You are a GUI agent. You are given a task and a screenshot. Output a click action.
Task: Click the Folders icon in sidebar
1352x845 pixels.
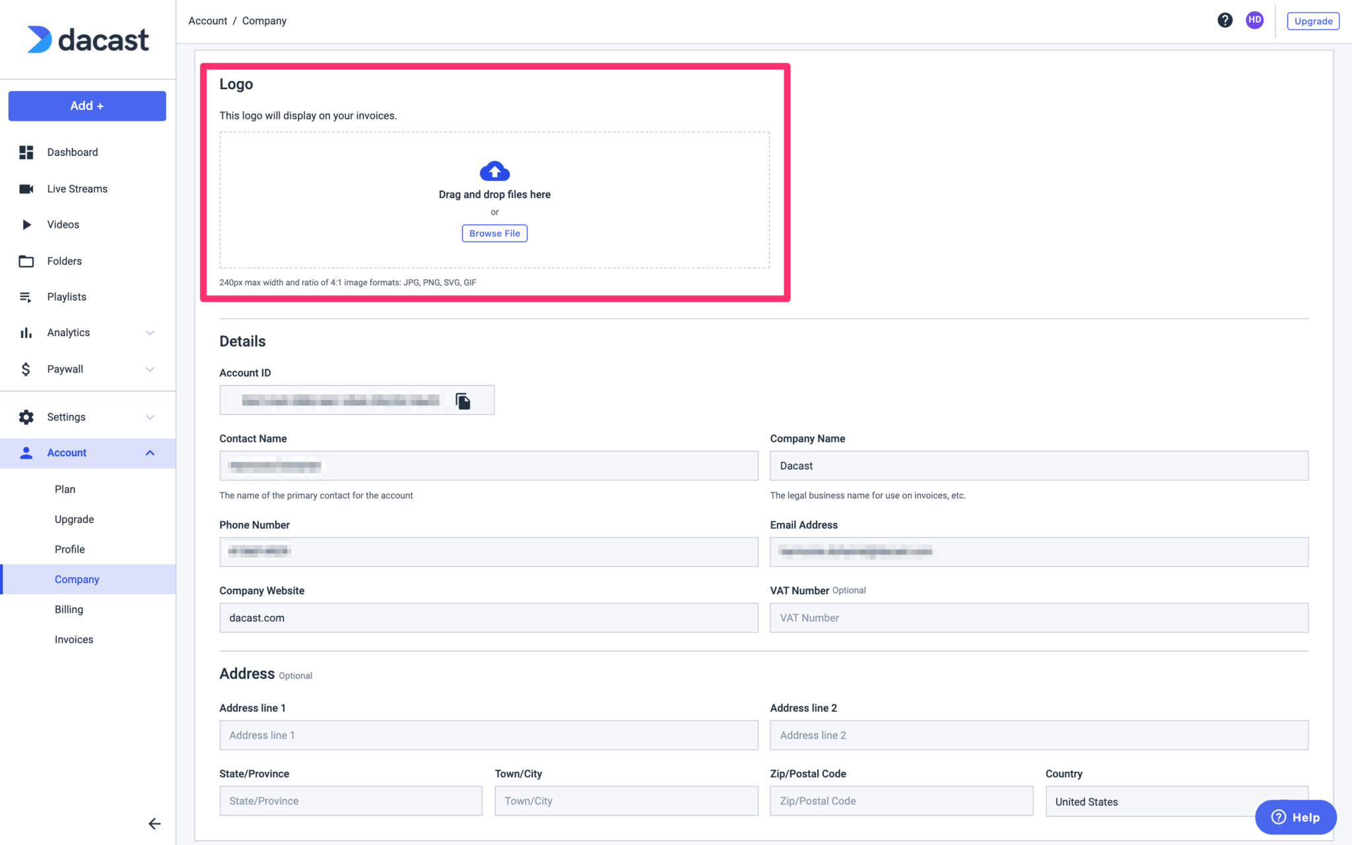(26, 260)
